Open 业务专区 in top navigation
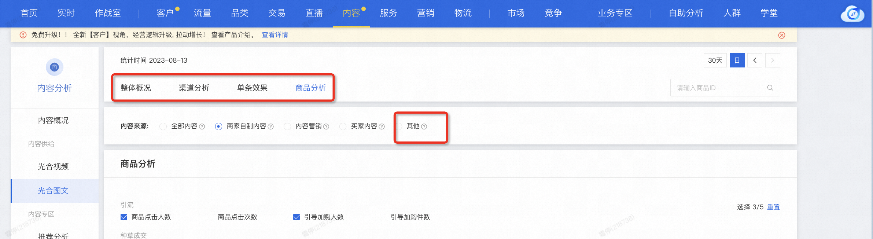The height and width of the screenshot is (239, 873). [615, 13]
